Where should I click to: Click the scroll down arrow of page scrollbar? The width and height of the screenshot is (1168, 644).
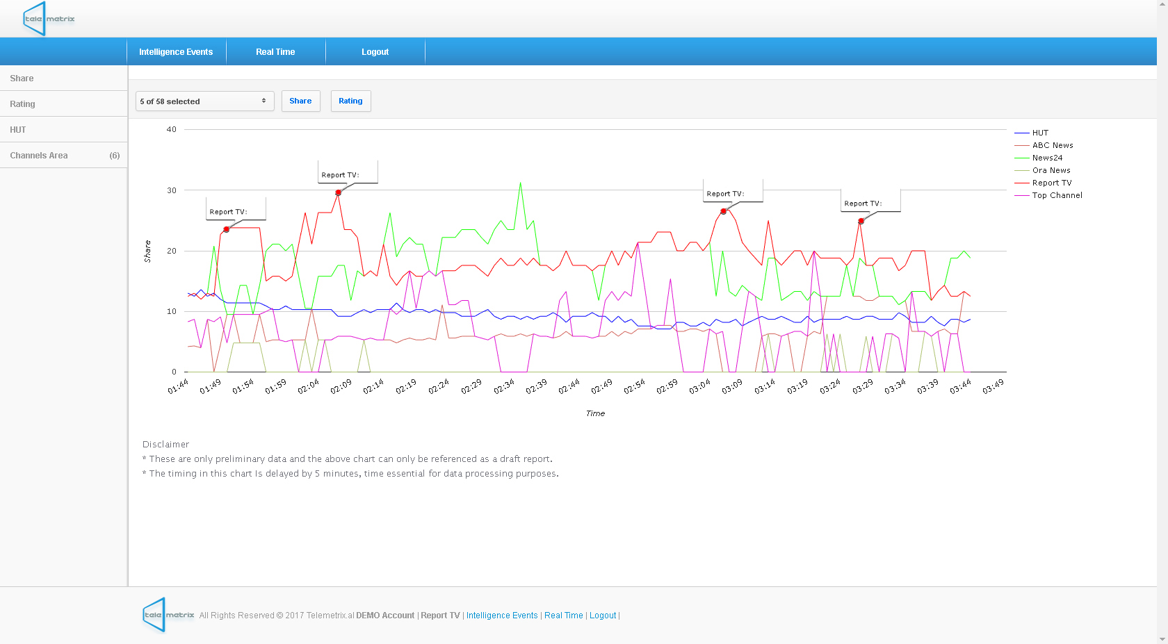[x=1162, y=638]
